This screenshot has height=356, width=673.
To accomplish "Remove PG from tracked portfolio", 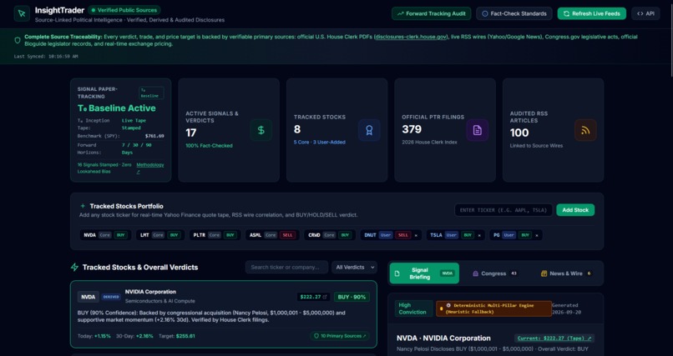I will pos(537,236).
